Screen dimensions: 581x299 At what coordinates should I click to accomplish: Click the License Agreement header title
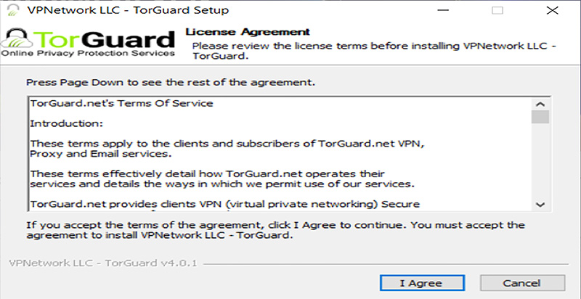tap(248, 32)
